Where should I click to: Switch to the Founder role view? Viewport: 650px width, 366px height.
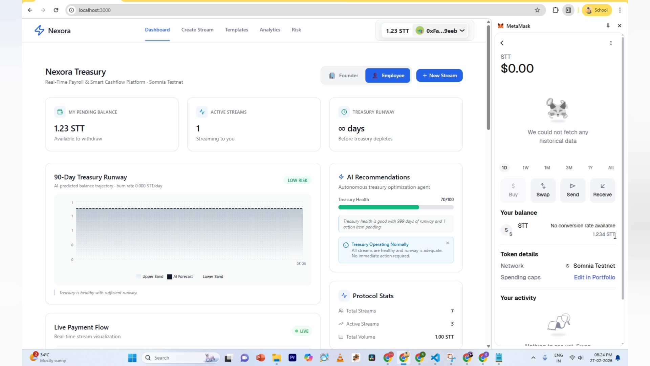(344, 76)
